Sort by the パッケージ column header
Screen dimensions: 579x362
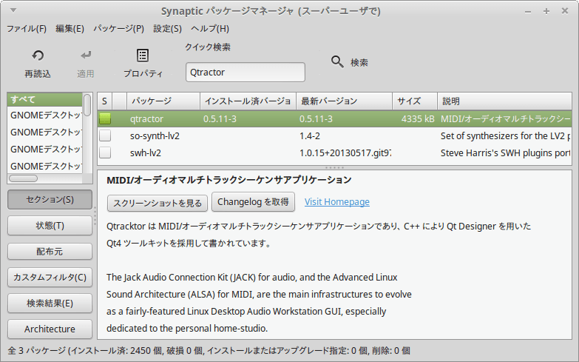[x=163, y=101]
